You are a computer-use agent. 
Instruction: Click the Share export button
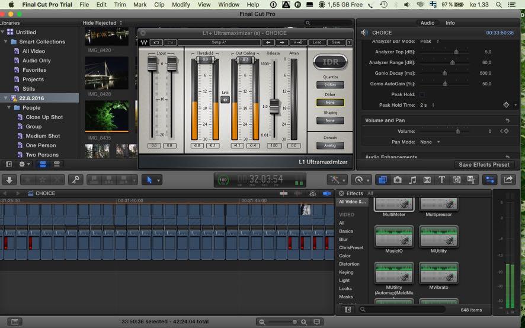tap(508, 180)
